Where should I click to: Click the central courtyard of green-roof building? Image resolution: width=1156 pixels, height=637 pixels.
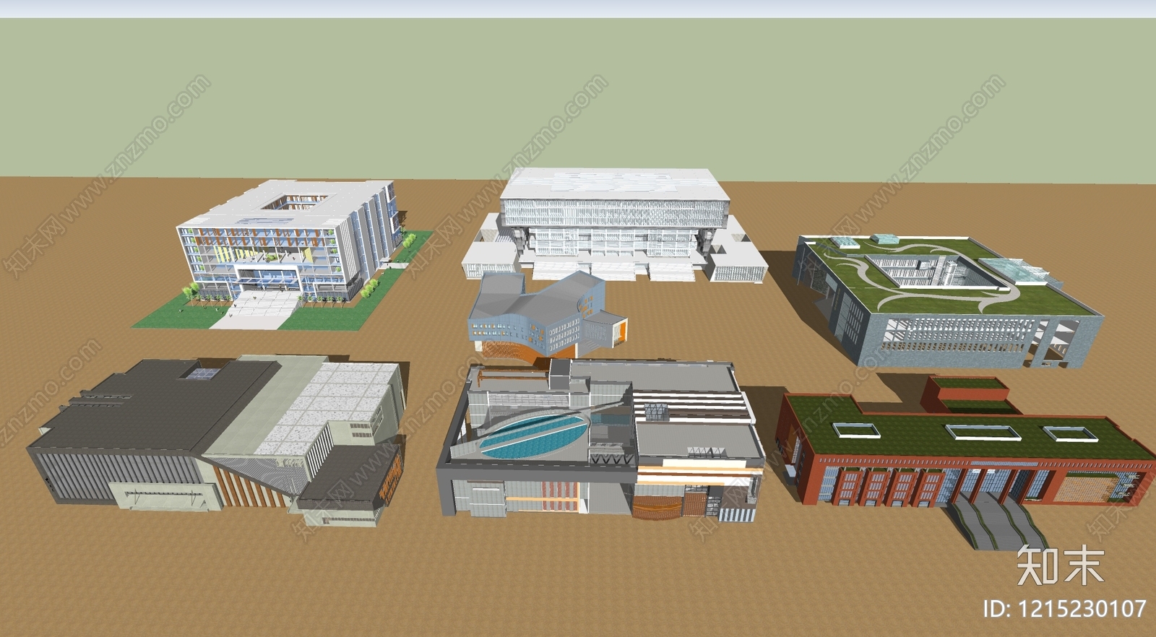click(918, 272)
